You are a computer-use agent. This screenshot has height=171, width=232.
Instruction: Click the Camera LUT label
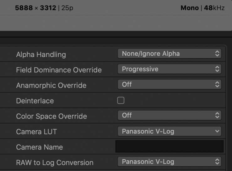36,132
